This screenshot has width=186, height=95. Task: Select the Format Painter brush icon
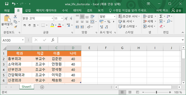[15, 27]
